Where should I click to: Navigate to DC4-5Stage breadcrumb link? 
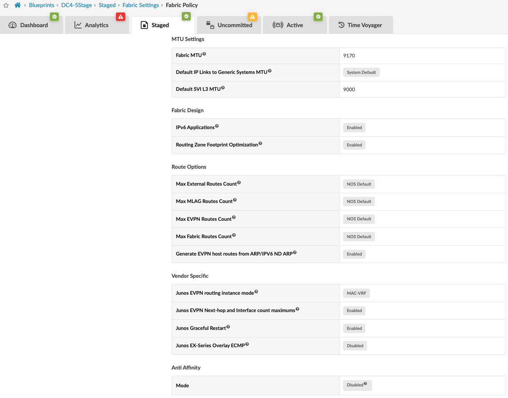click(x=76, y=5)
